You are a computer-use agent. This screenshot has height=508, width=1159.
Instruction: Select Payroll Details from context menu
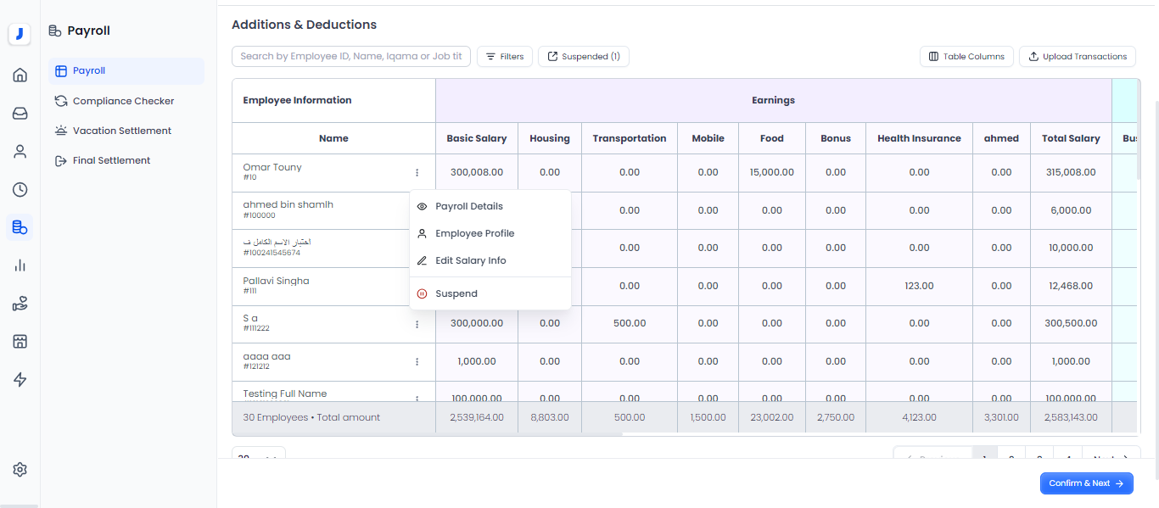tap(469, 206)
